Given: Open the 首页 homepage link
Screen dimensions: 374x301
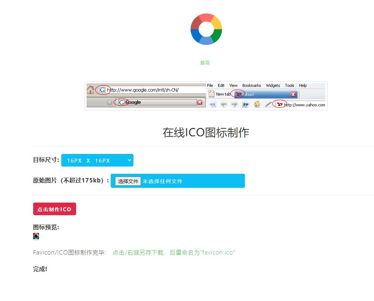Looking at the screenshot, I should tap(205, 62).
